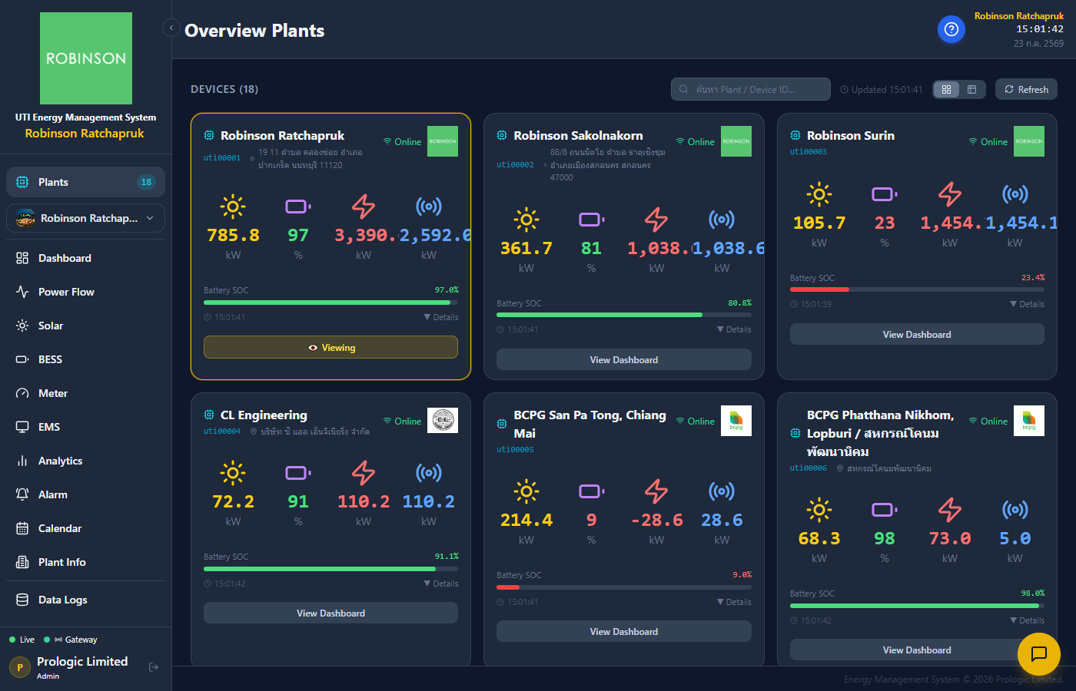Focus the Plant / Device ID search field
This screenshot has width=1076, height=691.
[x=751, y=89]
